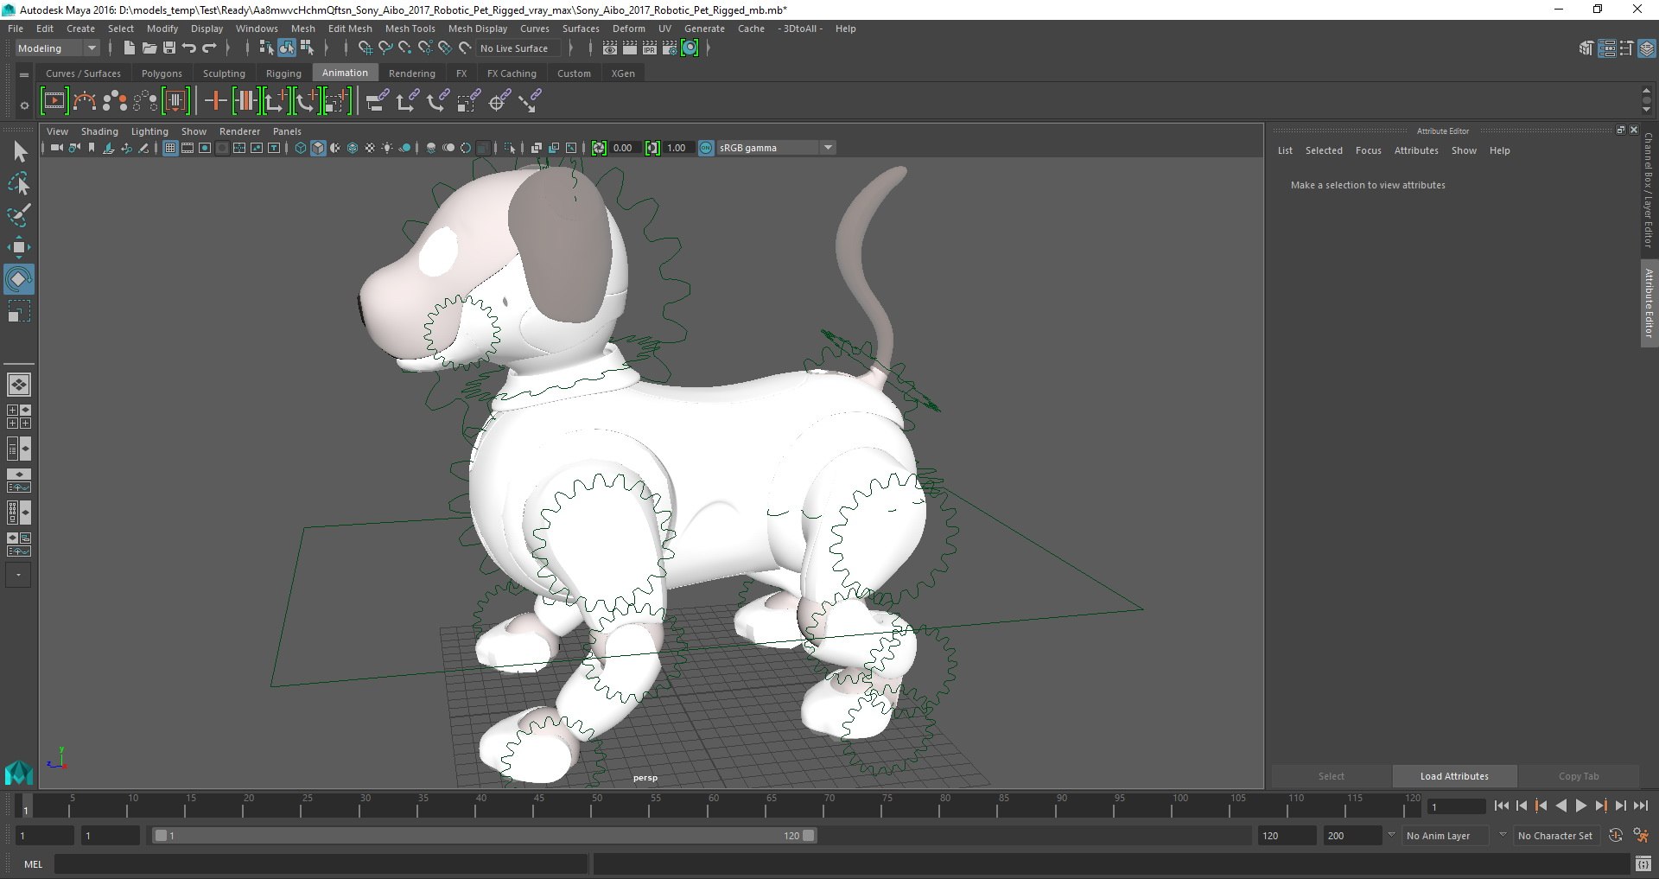This screenshot has height=879, width=1659.
Task: Open animation preferences running-man icon
Action: [x=1640, y=835]
